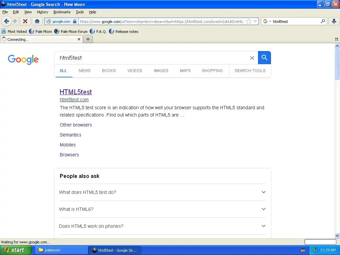The image size is (340, 255).
Task: Open the F.A.Q. bookmark
Action: point(98,32)
